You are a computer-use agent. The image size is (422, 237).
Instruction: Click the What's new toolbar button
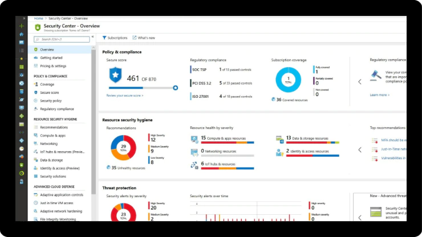coord(144,38)
